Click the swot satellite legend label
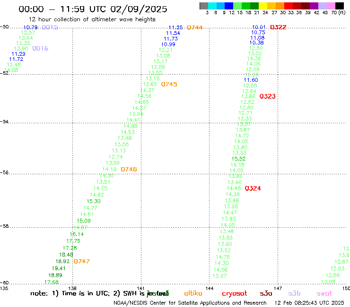This screenshot has height=307, width=350. pyautogui.click(x=324, y=294)
